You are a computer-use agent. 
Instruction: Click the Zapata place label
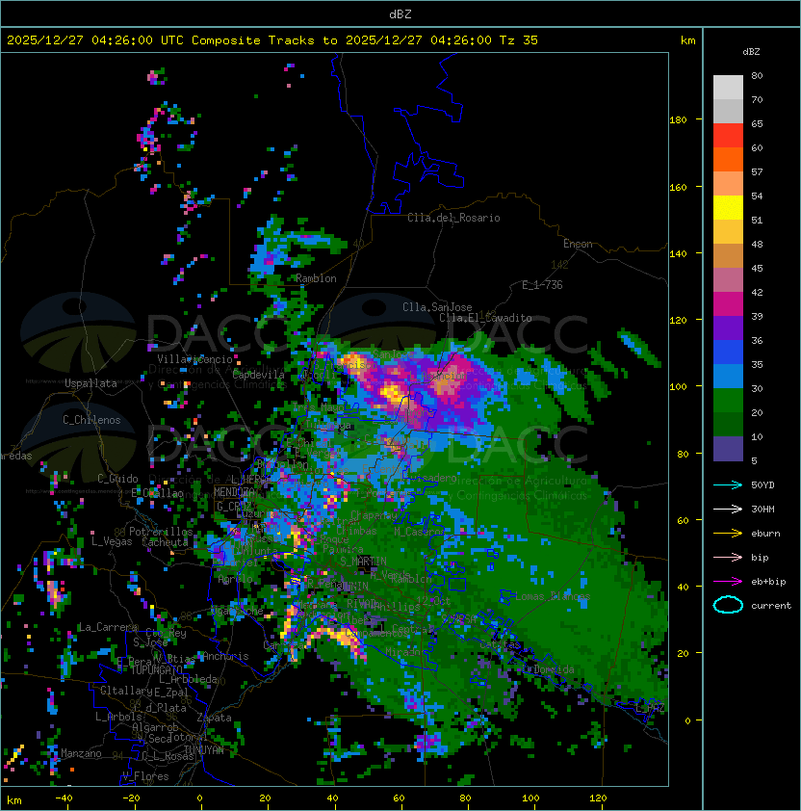(214, 718)
